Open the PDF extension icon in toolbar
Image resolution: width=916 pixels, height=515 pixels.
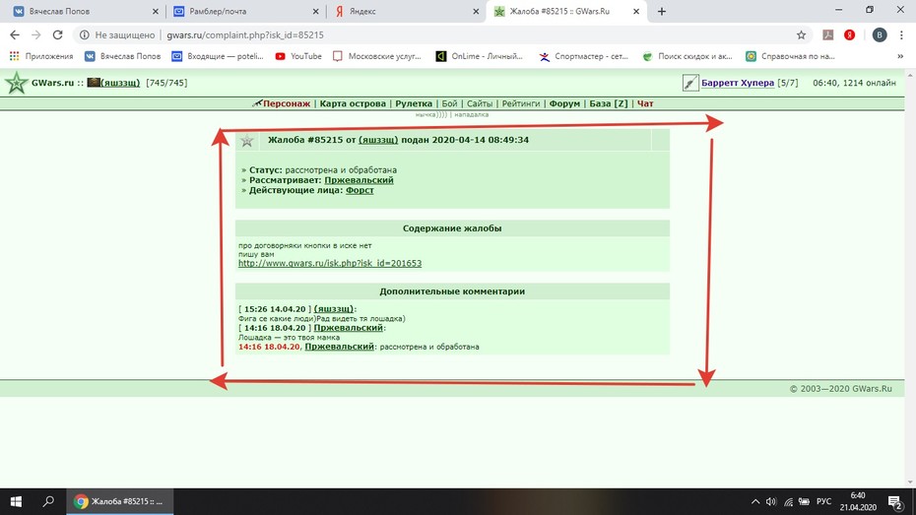pyautogui.click(x=827, y=35)
